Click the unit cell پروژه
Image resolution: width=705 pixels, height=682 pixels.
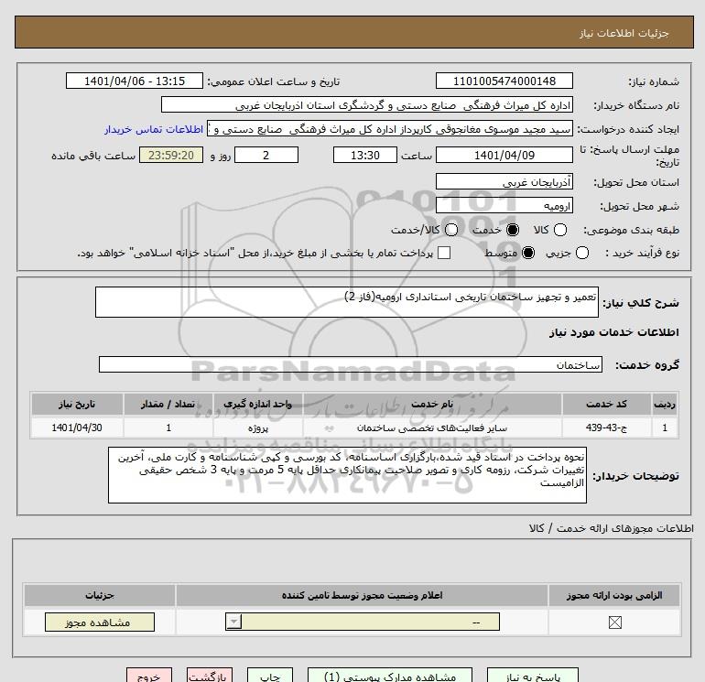(257, 428)
